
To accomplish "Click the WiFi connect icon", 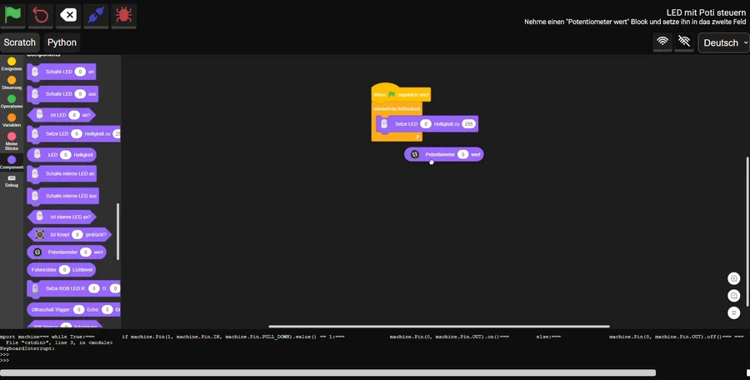I will pos(662,41).
